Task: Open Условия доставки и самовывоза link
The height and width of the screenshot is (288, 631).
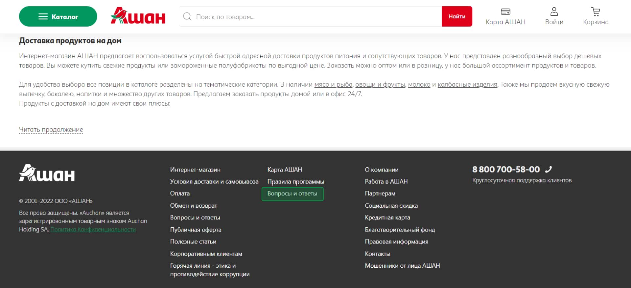Action: [214, 182]
